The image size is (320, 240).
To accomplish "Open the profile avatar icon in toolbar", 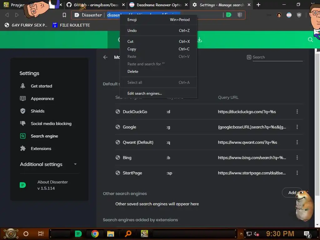I will pos(279,15).
